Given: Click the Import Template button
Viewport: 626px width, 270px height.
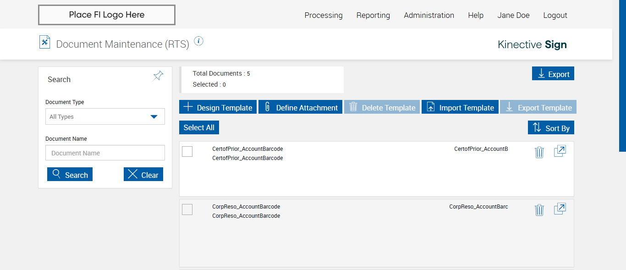Looking at the screenshot, I should click(460, 107).
